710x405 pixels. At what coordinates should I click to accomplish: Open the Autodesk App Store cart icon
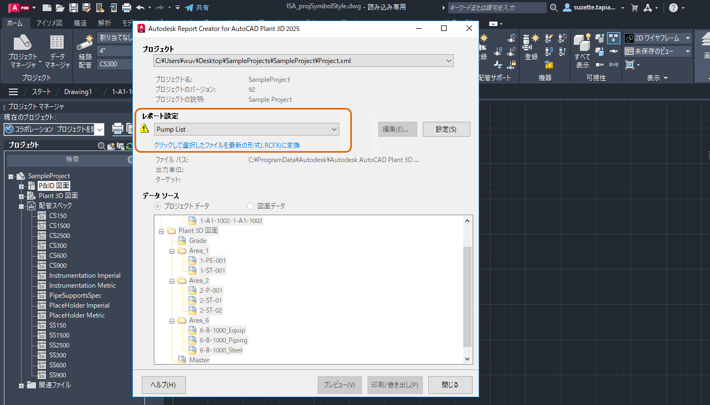click(x=634, y=8)
